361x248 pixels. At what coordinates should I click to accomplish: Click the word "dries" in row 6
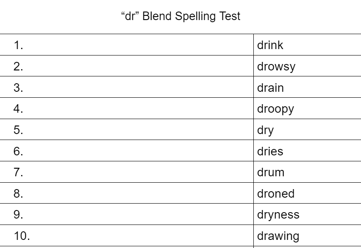(270, 151)
